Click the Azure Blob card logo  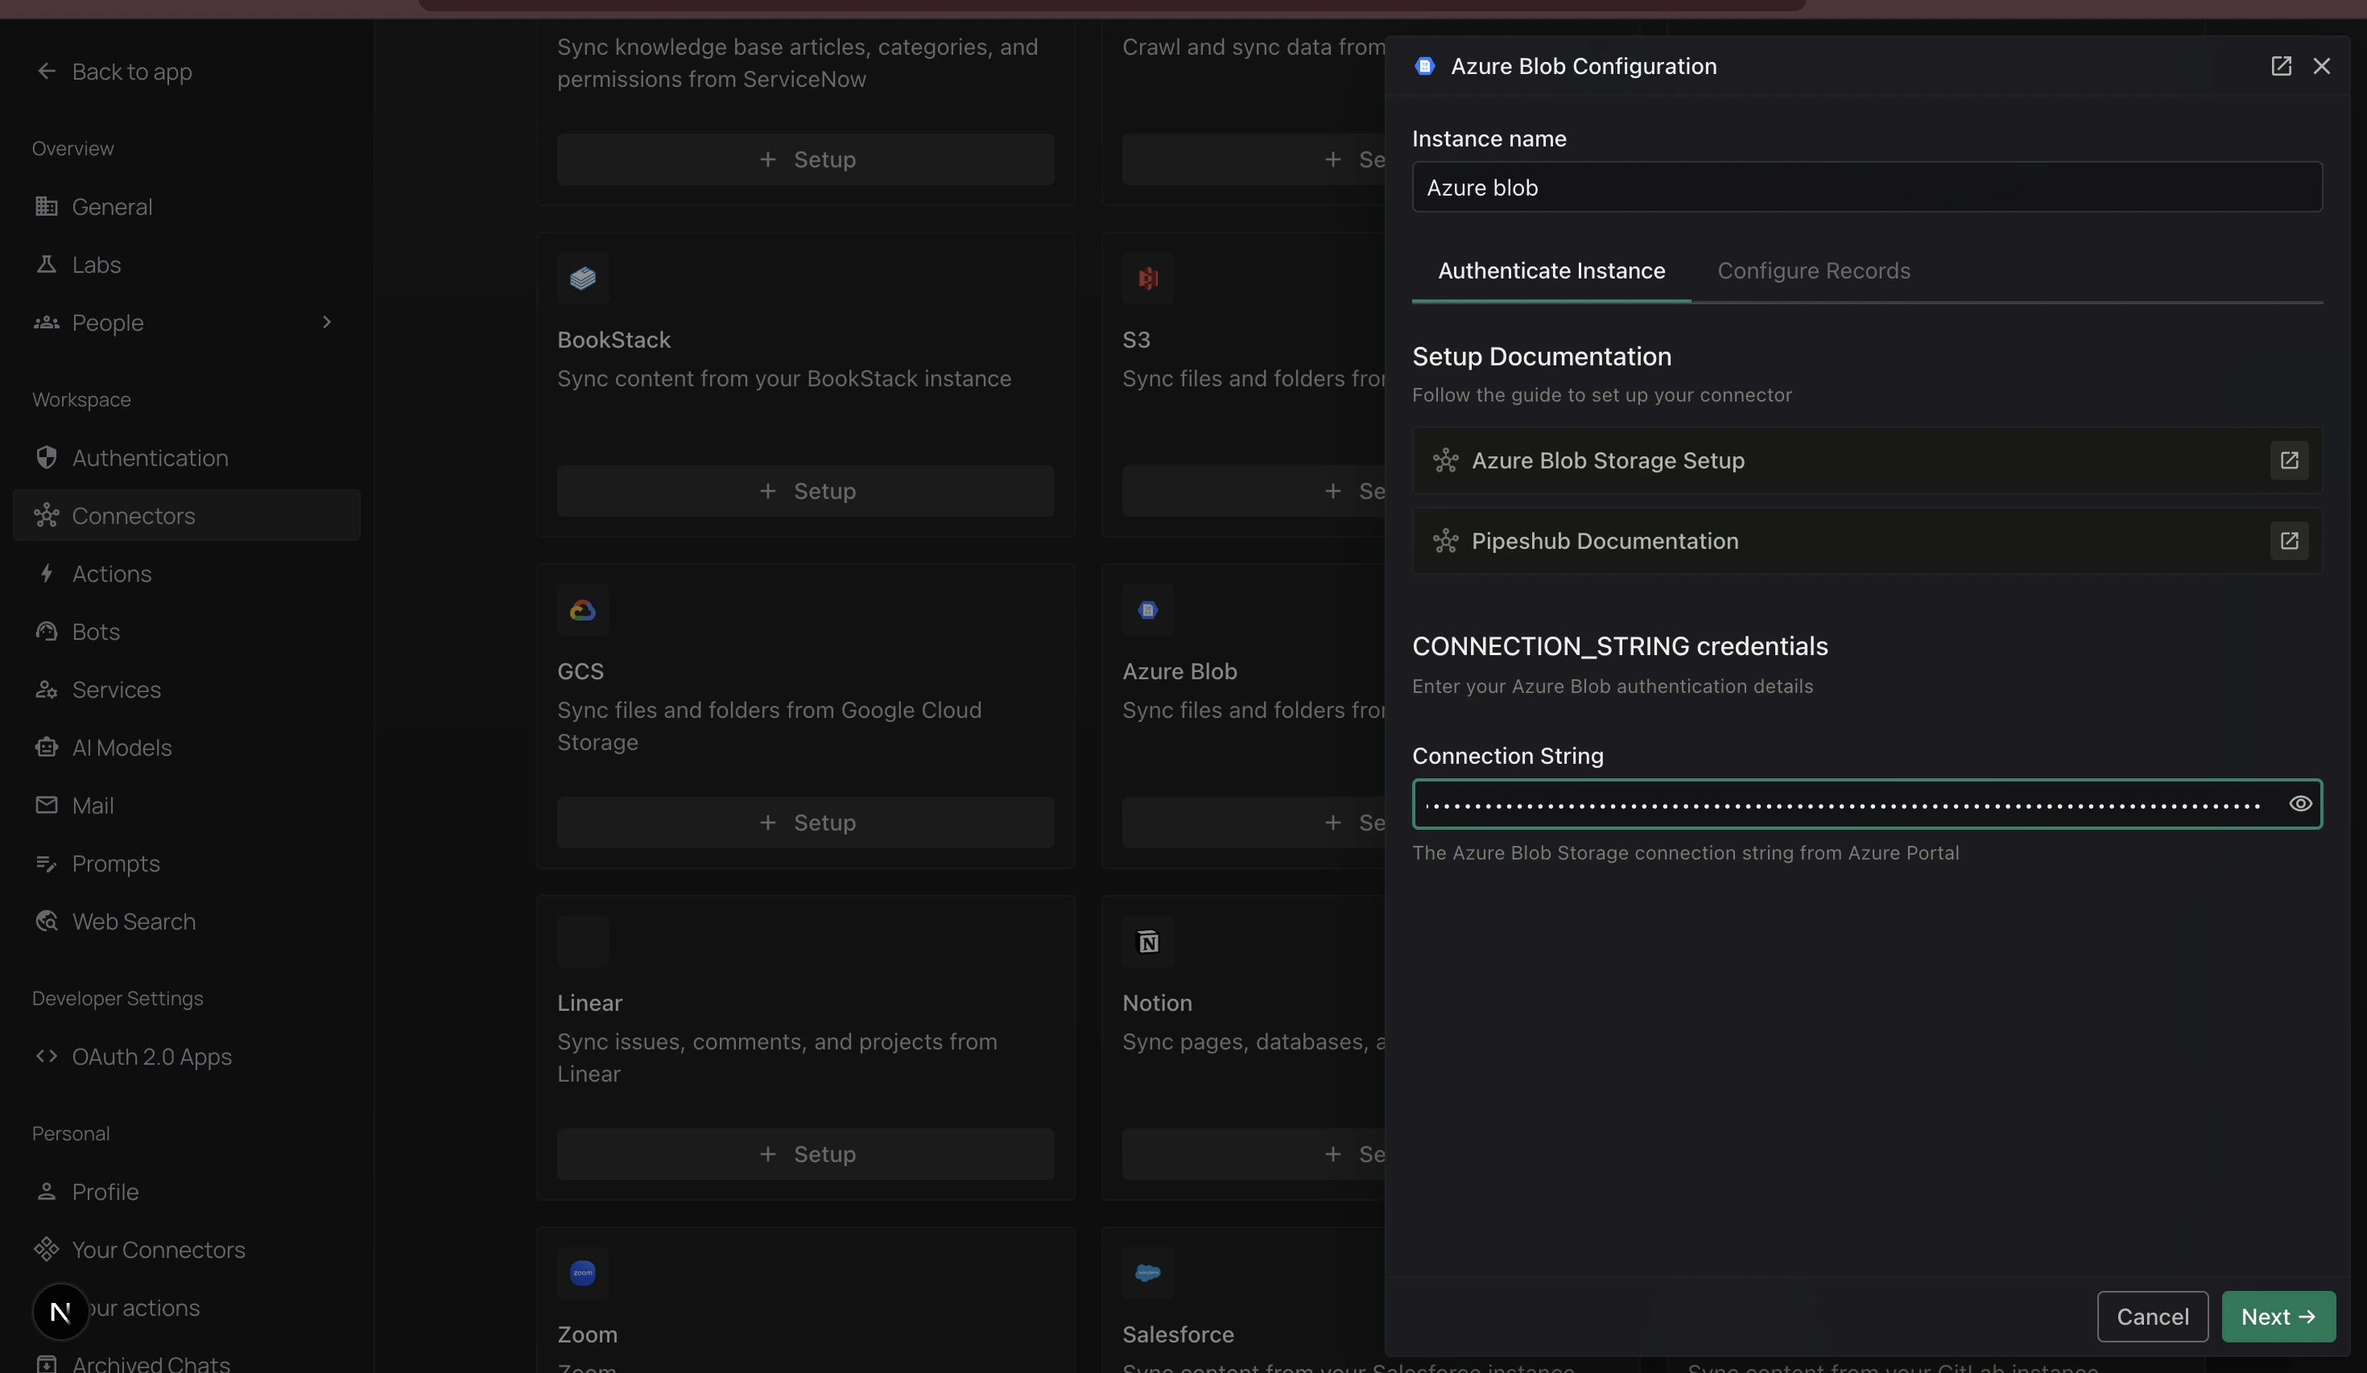pos(1146,610)
